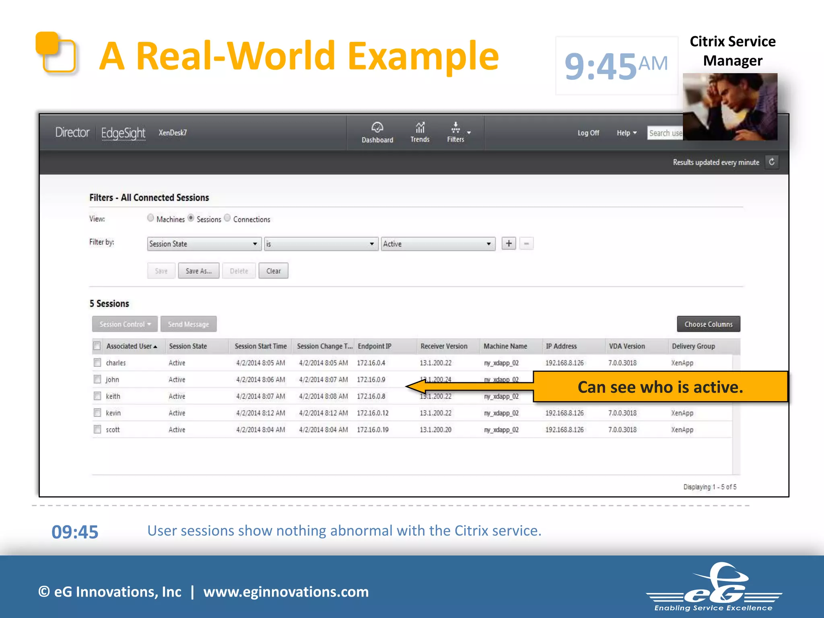Click the Delete filter button
This screenshot has width=824, height=618.
pos(239,271)
